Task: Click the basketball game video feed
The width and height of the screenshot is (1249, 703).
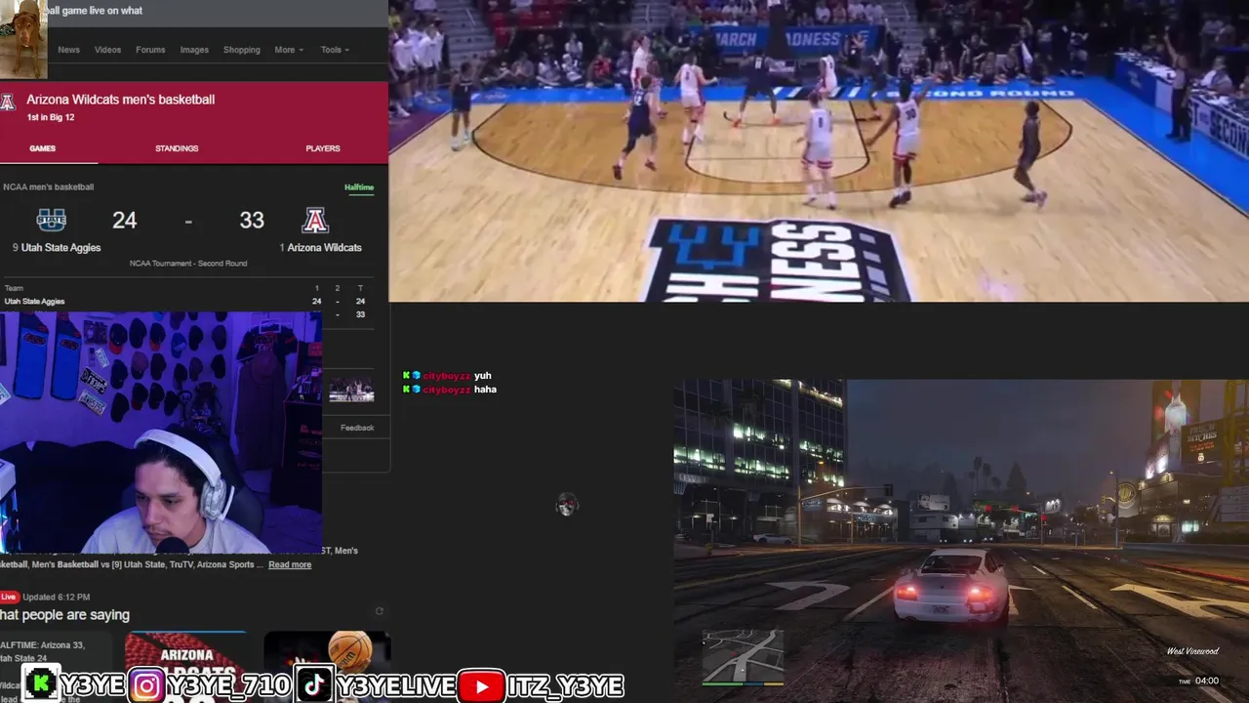Action: pyautogui.click(x=819, y=150)
